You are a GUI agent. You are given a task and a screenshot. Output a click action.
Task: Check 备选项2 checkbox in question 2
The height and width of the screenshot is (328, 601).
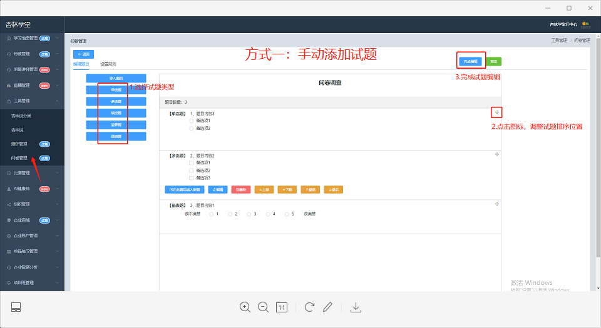click(192, 171)
